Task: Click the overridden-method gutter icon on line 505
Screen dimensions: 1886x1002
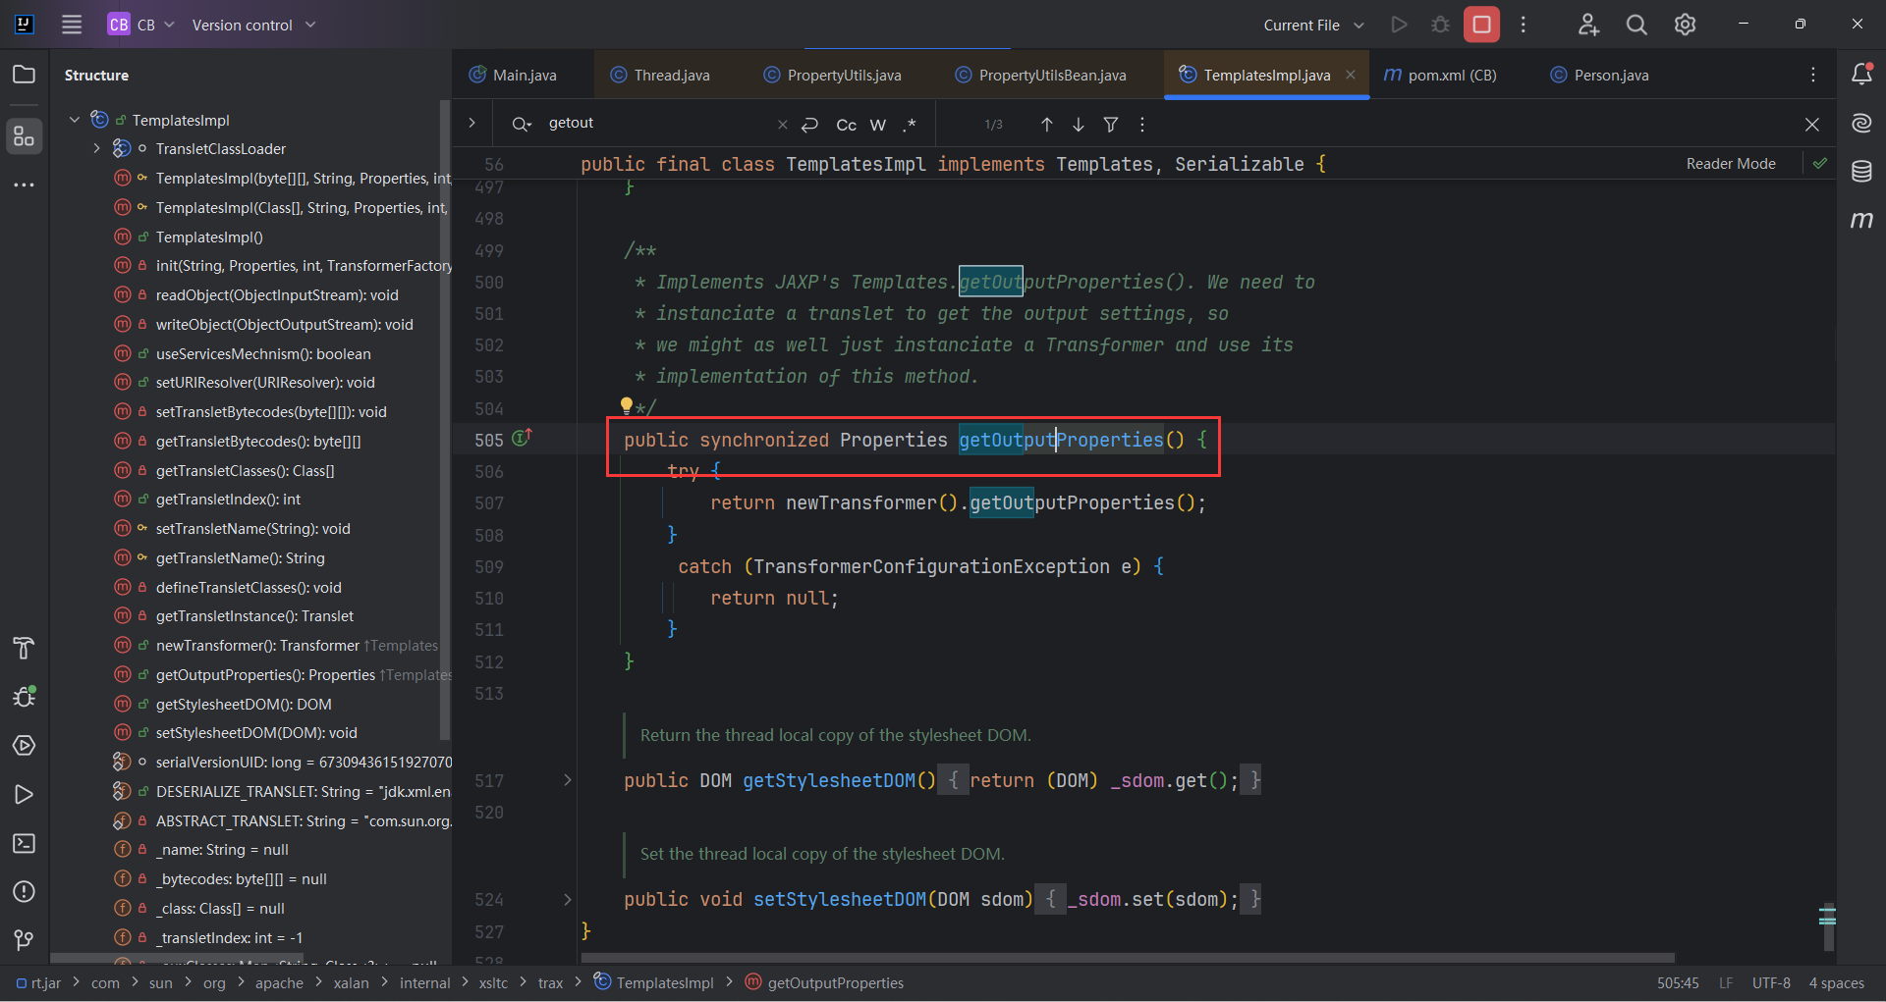Action: 522,438
